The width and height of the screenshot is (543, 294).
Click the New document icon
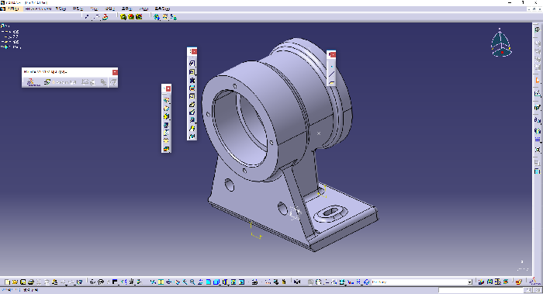[7, 282]
